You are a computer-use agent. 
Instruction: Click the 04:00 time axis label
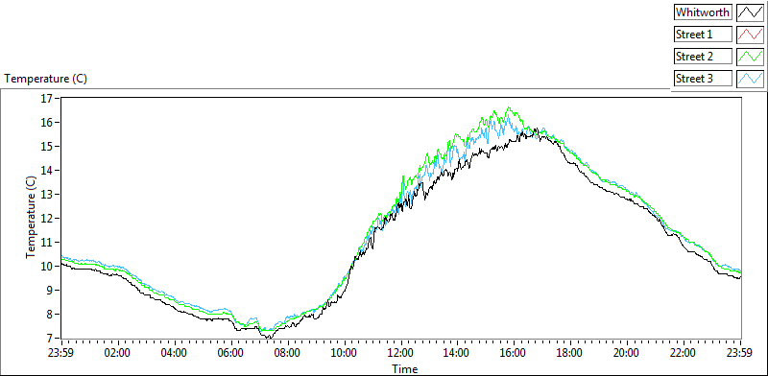tap(175, 353)
